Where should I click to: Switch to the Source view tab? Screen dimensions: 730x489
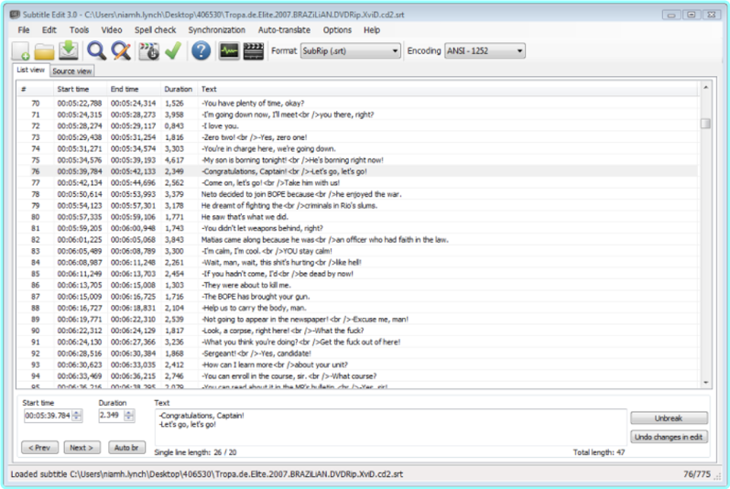tap(71, 71)
